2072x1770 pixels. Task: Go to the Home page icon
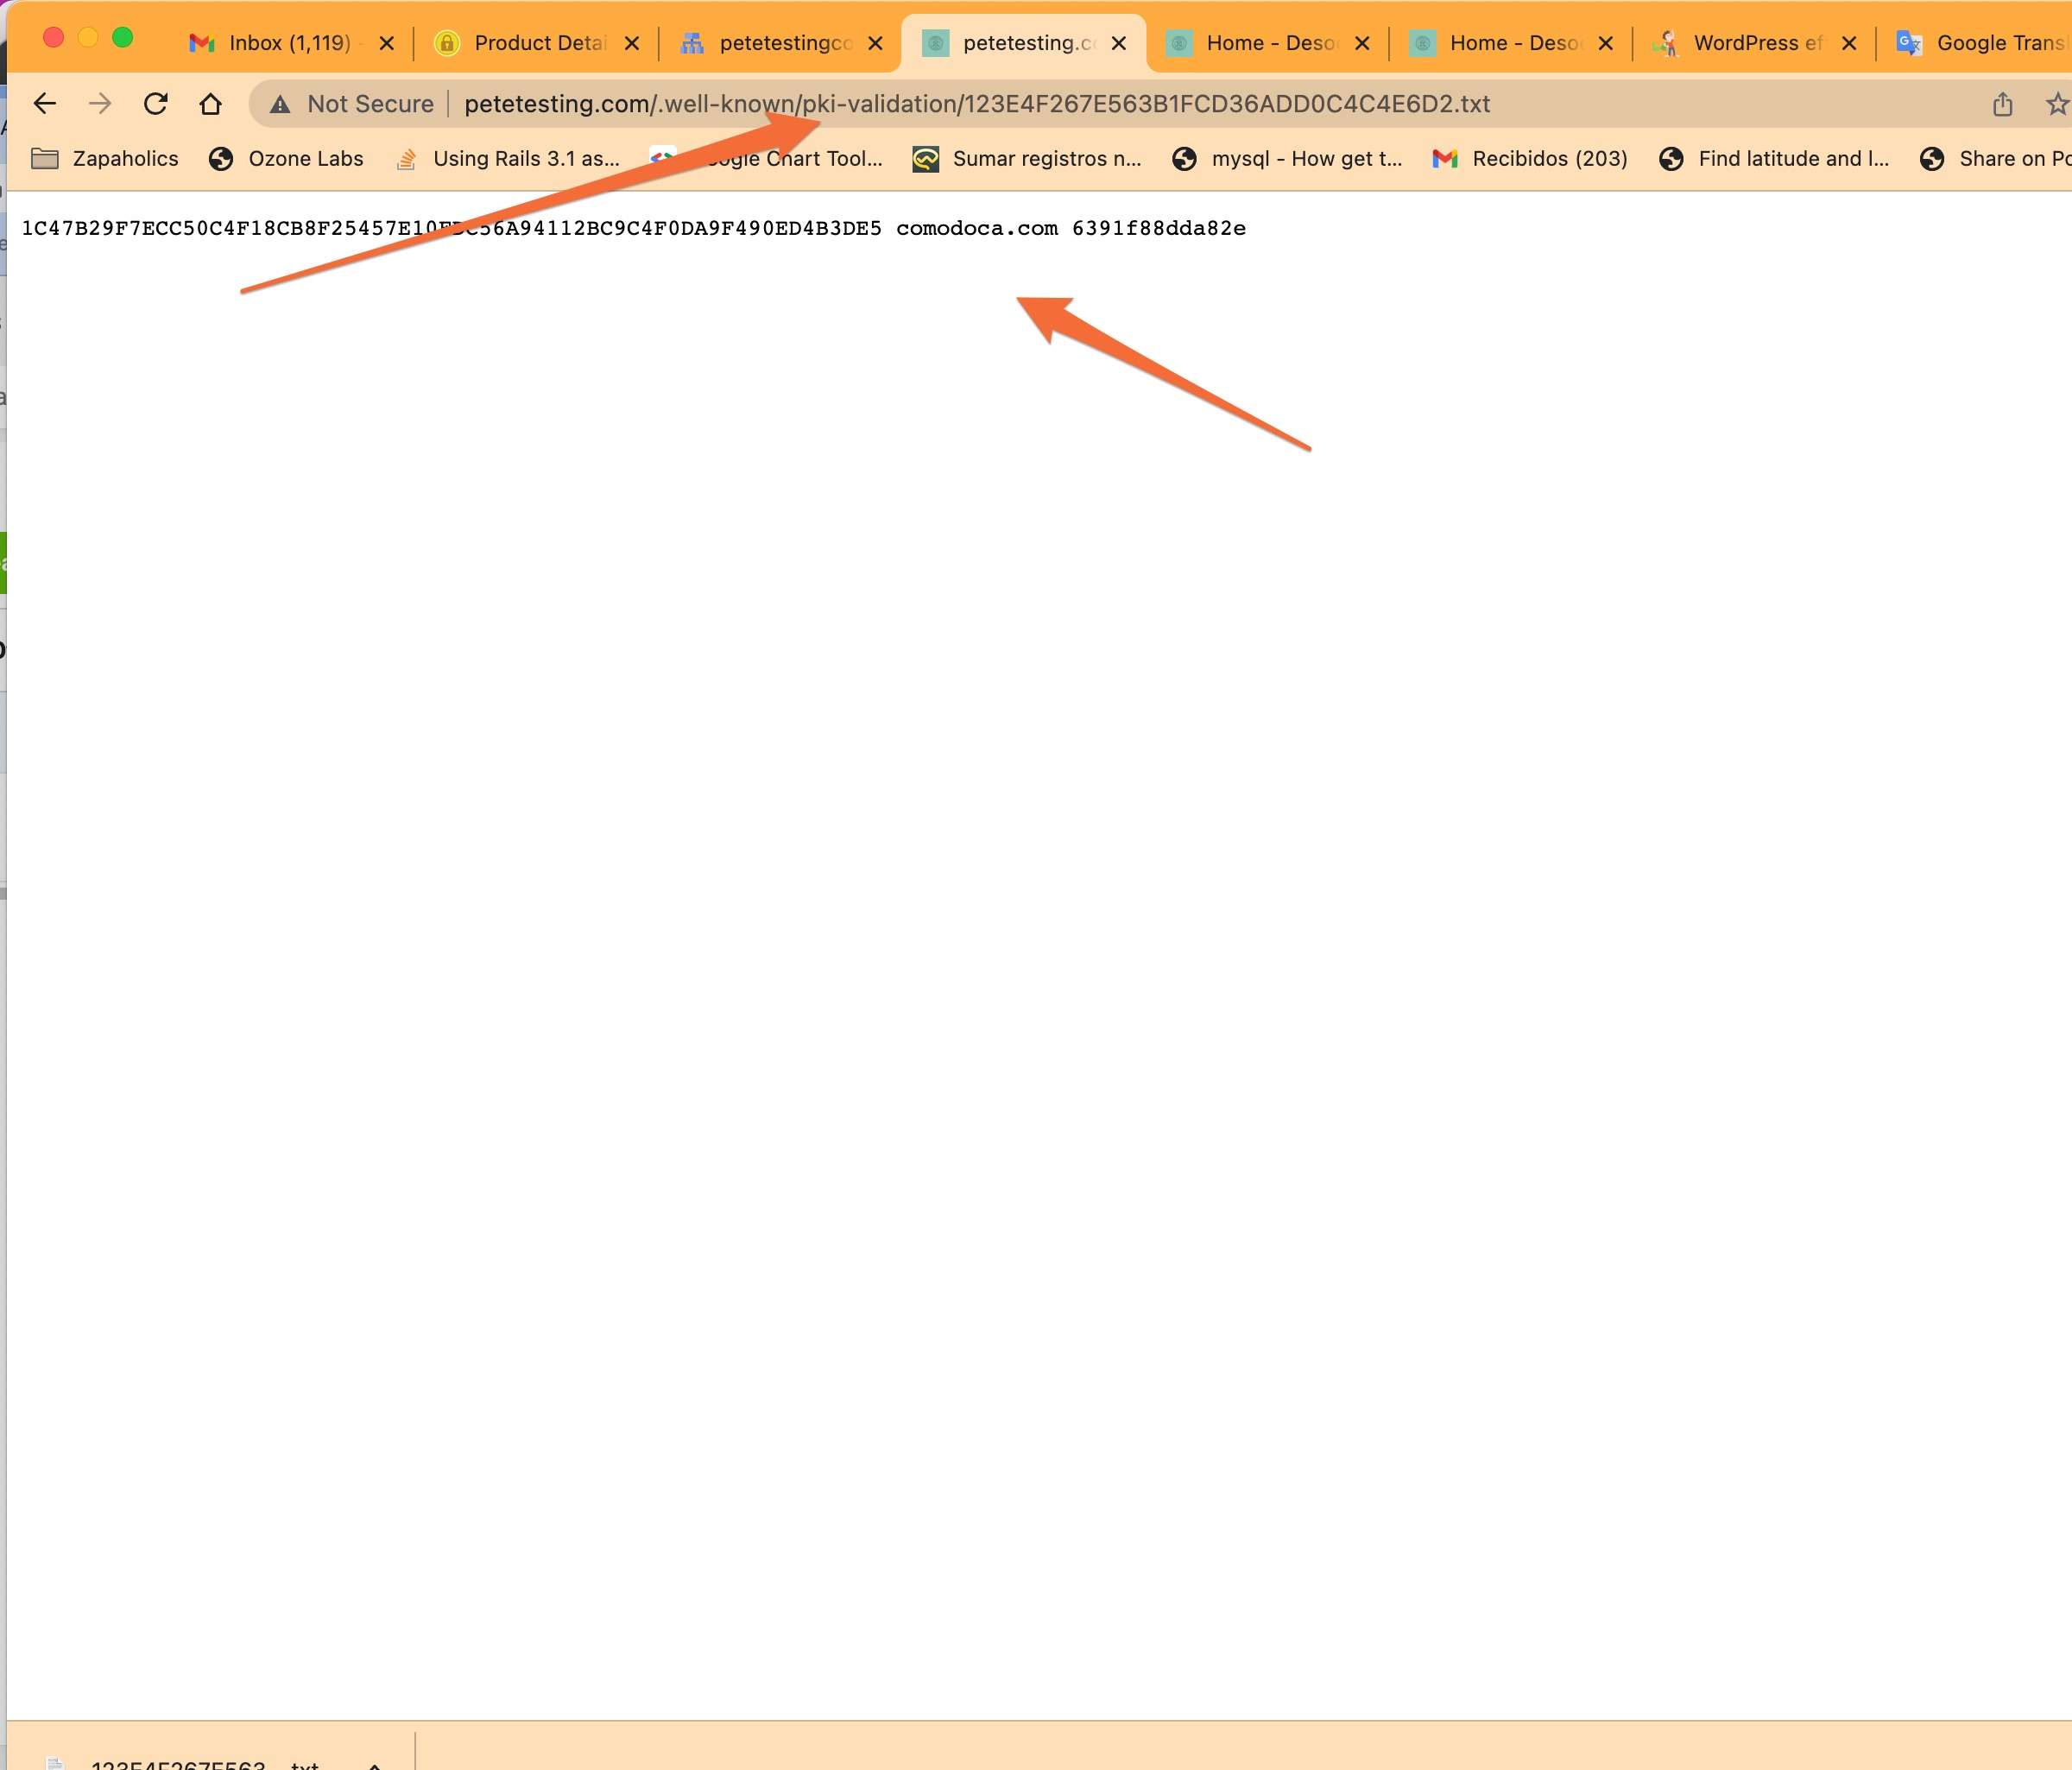tap(210, 103)
